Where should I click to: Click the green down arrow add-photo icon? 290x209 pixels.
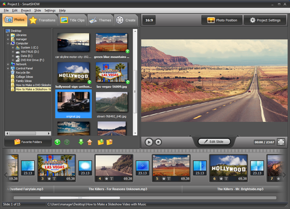pyautogui.click(x=81, y=142)
